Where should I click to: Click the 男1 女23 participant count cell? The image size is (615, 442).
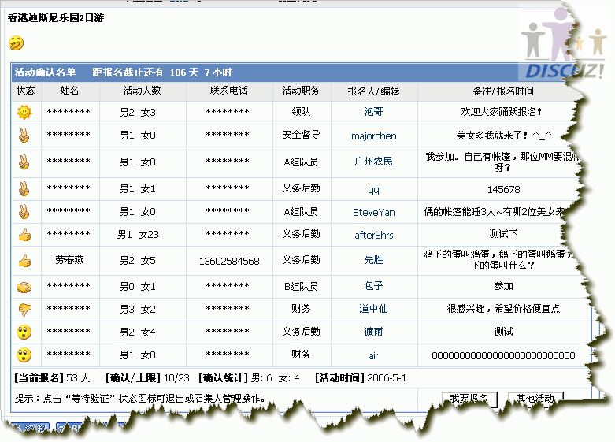(x=138, y=235)
